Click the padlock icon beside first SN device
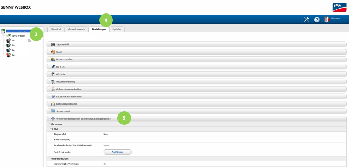Image resolution: width=349 pixels, height=167 pixels. tap(29, 40)
